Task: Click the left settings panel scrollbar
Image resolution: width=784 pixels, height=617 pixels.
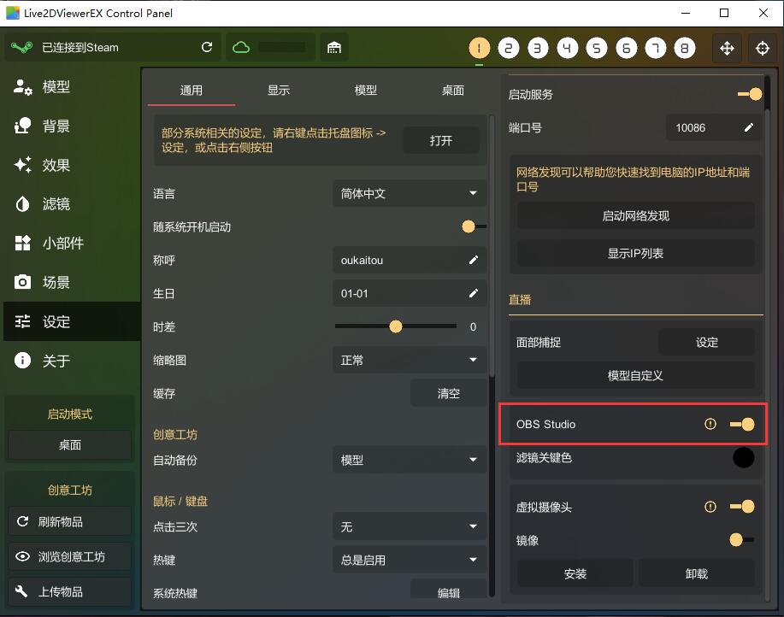Action: 492,246
